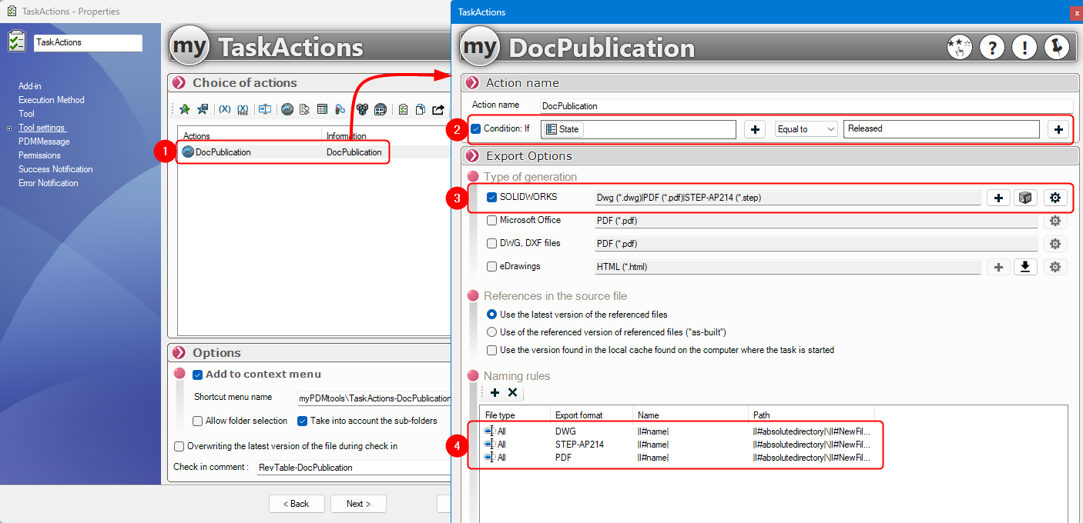
Task: Click the Released condition value field
Action: click(x=941, y=129)
